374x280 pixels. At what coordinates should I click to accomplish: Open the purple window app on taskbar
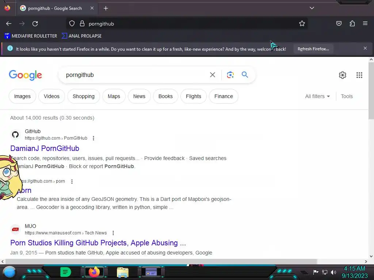coord(151,272)
